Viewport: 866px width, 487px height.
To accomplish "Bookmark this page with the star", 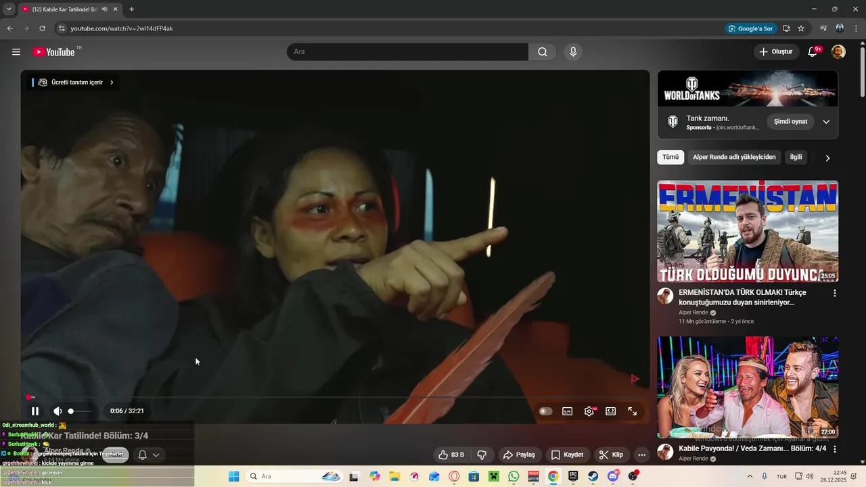I will coord(801,28).
